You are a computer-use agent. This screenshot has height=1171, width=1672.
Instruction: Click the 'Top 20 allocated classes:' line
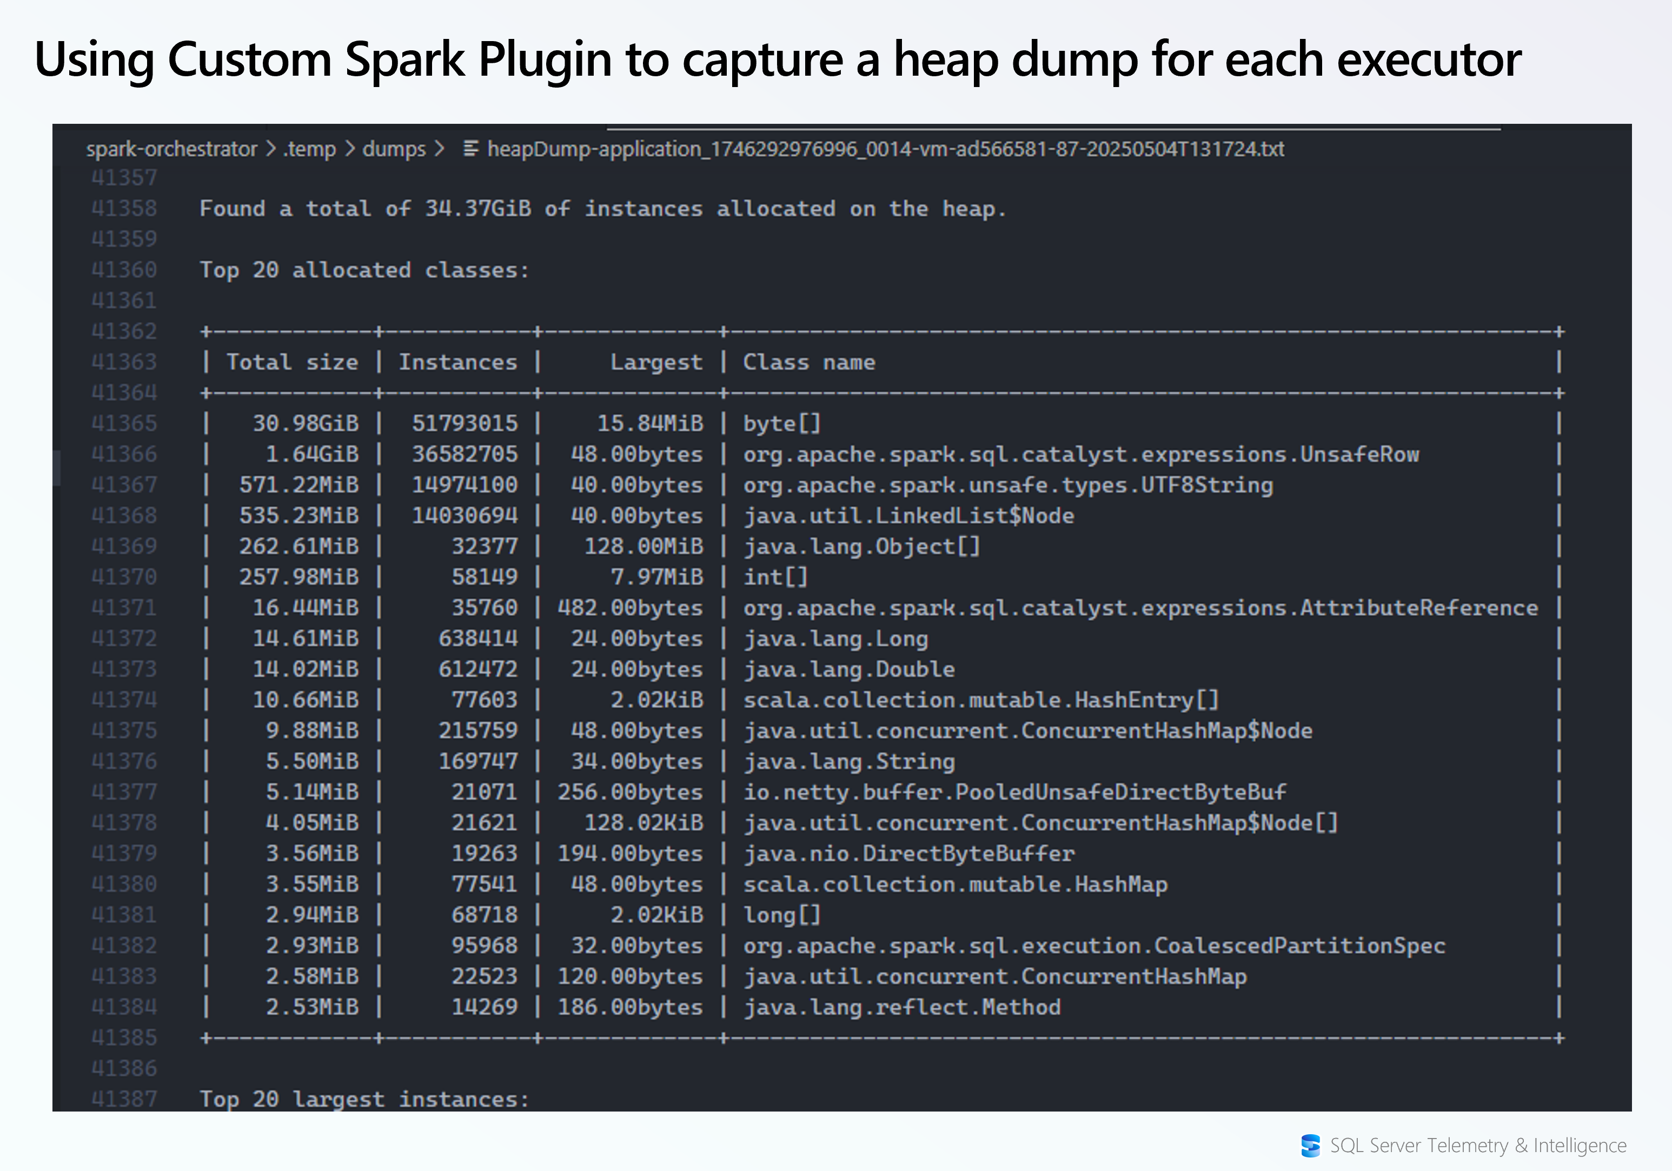tap(364, 270)
